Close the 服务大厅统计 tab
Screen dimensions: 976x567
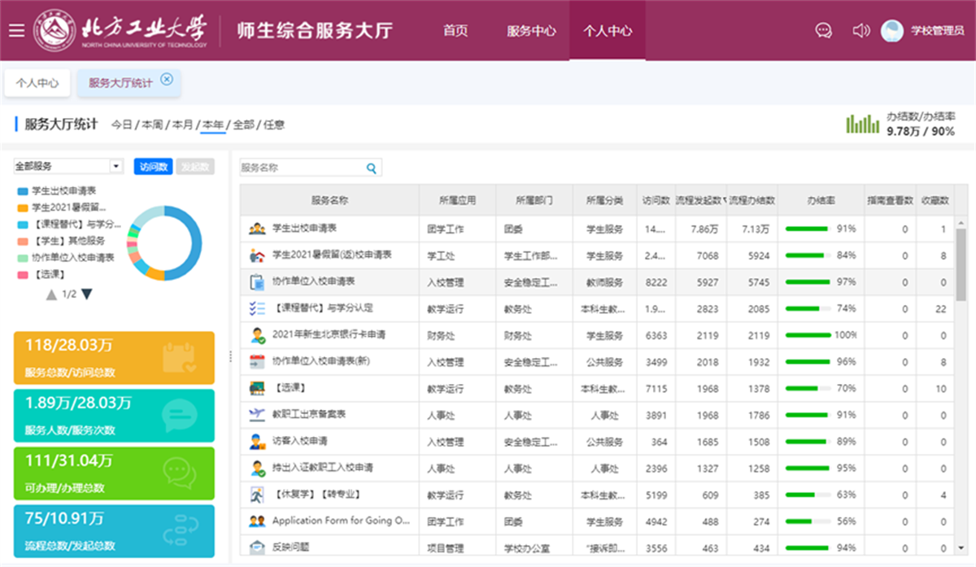167,79
